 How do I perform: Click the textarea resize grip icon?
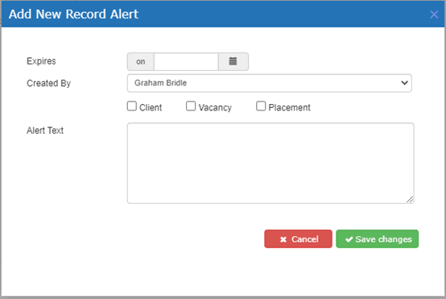[x=410, y=199]
